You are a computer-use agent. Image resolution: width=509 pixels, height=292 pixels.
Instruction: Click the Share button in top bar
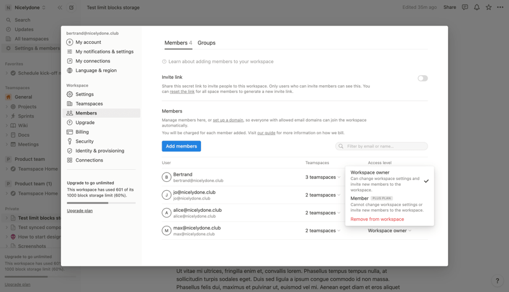tap(450, 7)
